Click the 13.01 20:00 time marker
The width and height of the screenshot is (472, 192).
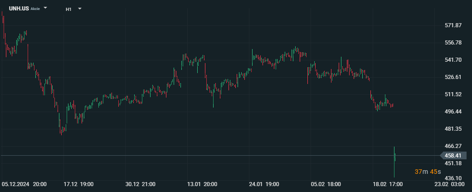coord(202,184)
